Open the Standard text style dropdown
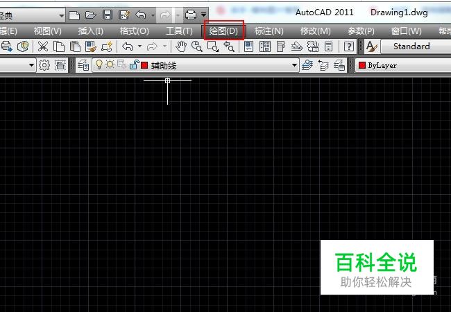451x312 pixels. pyautogui.click(x=416, y=46)
